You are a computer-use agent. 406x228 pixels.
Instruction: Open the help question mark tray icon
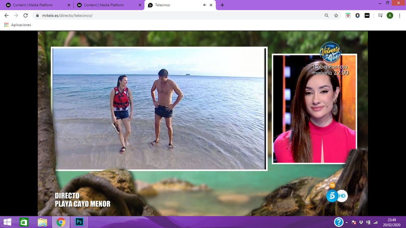coord(339,222)
